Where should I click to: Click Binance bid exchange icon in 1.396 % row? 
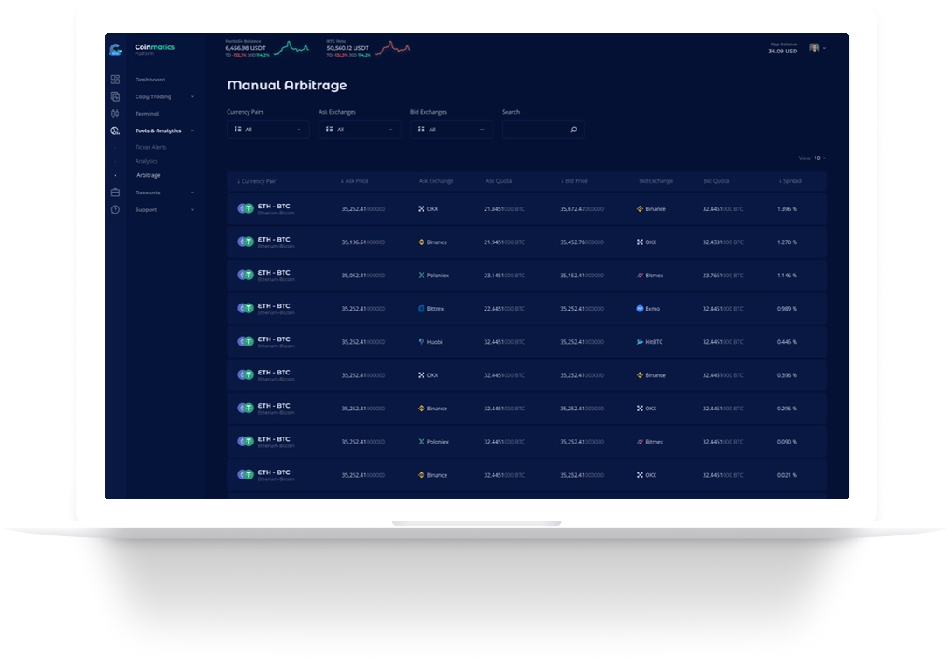tap(640, 209)
